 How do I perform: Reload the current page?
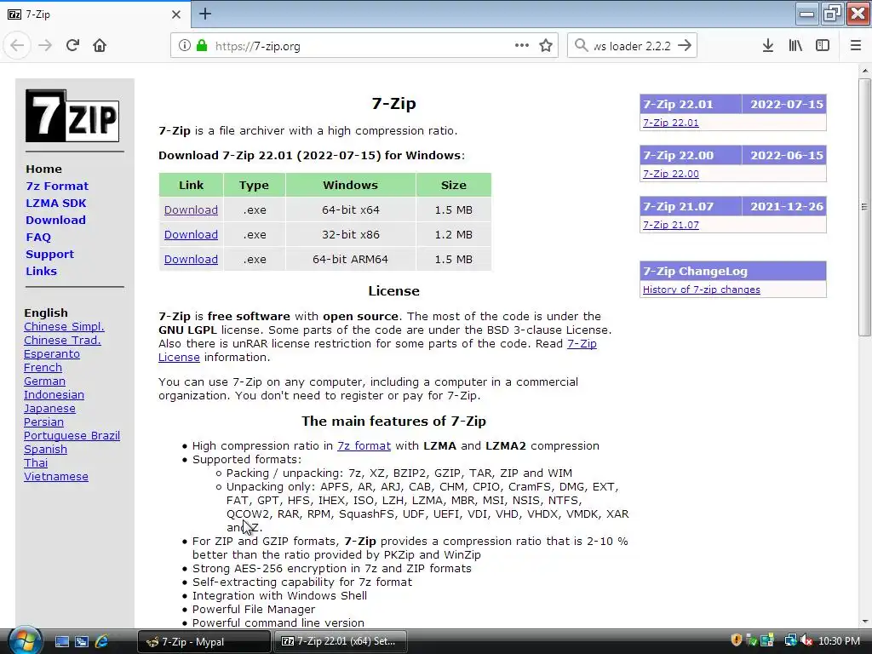72,46
